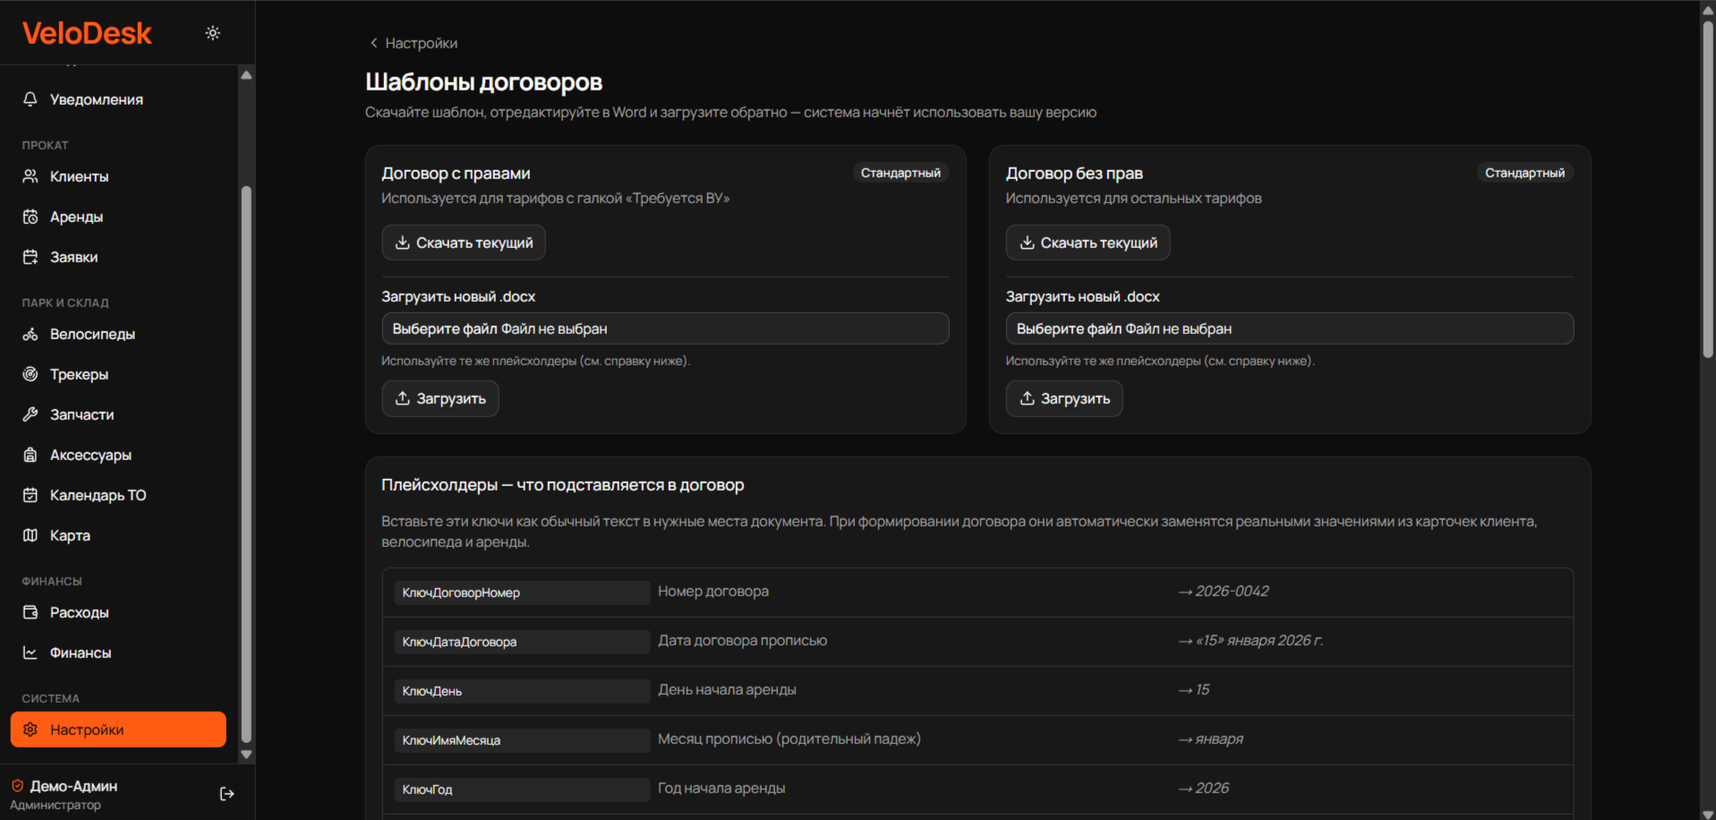Go back via the Настройки breadcrumb chevron
This screenshot has height=820, width=1716.
[x=374, y=43]
